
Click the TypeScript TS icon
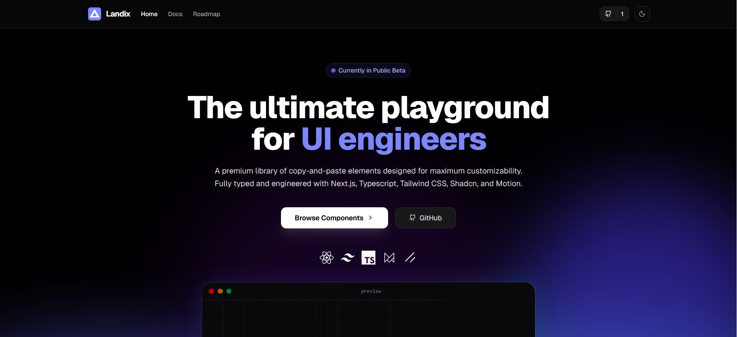pos(368,258)
